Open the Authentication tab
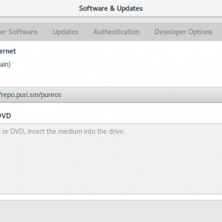 pos(117,32)
